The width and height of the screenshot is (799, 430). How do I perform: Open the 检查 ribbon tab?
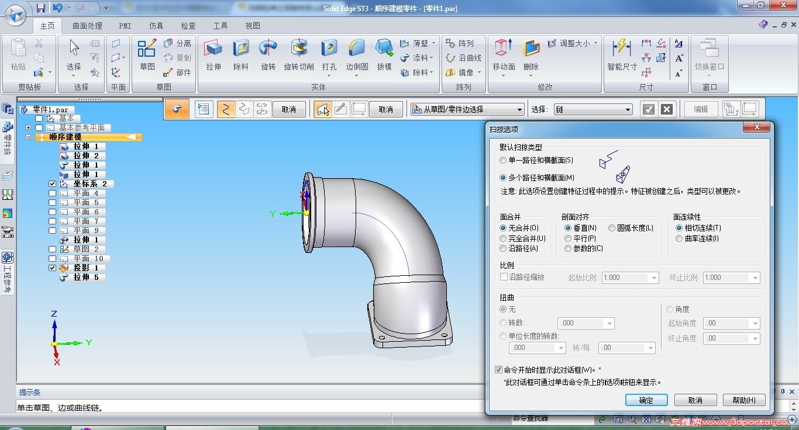click(x=188, y=26)
